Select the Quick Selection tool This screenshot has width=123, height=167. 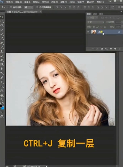pyautogui.click(x=2, y=30)
